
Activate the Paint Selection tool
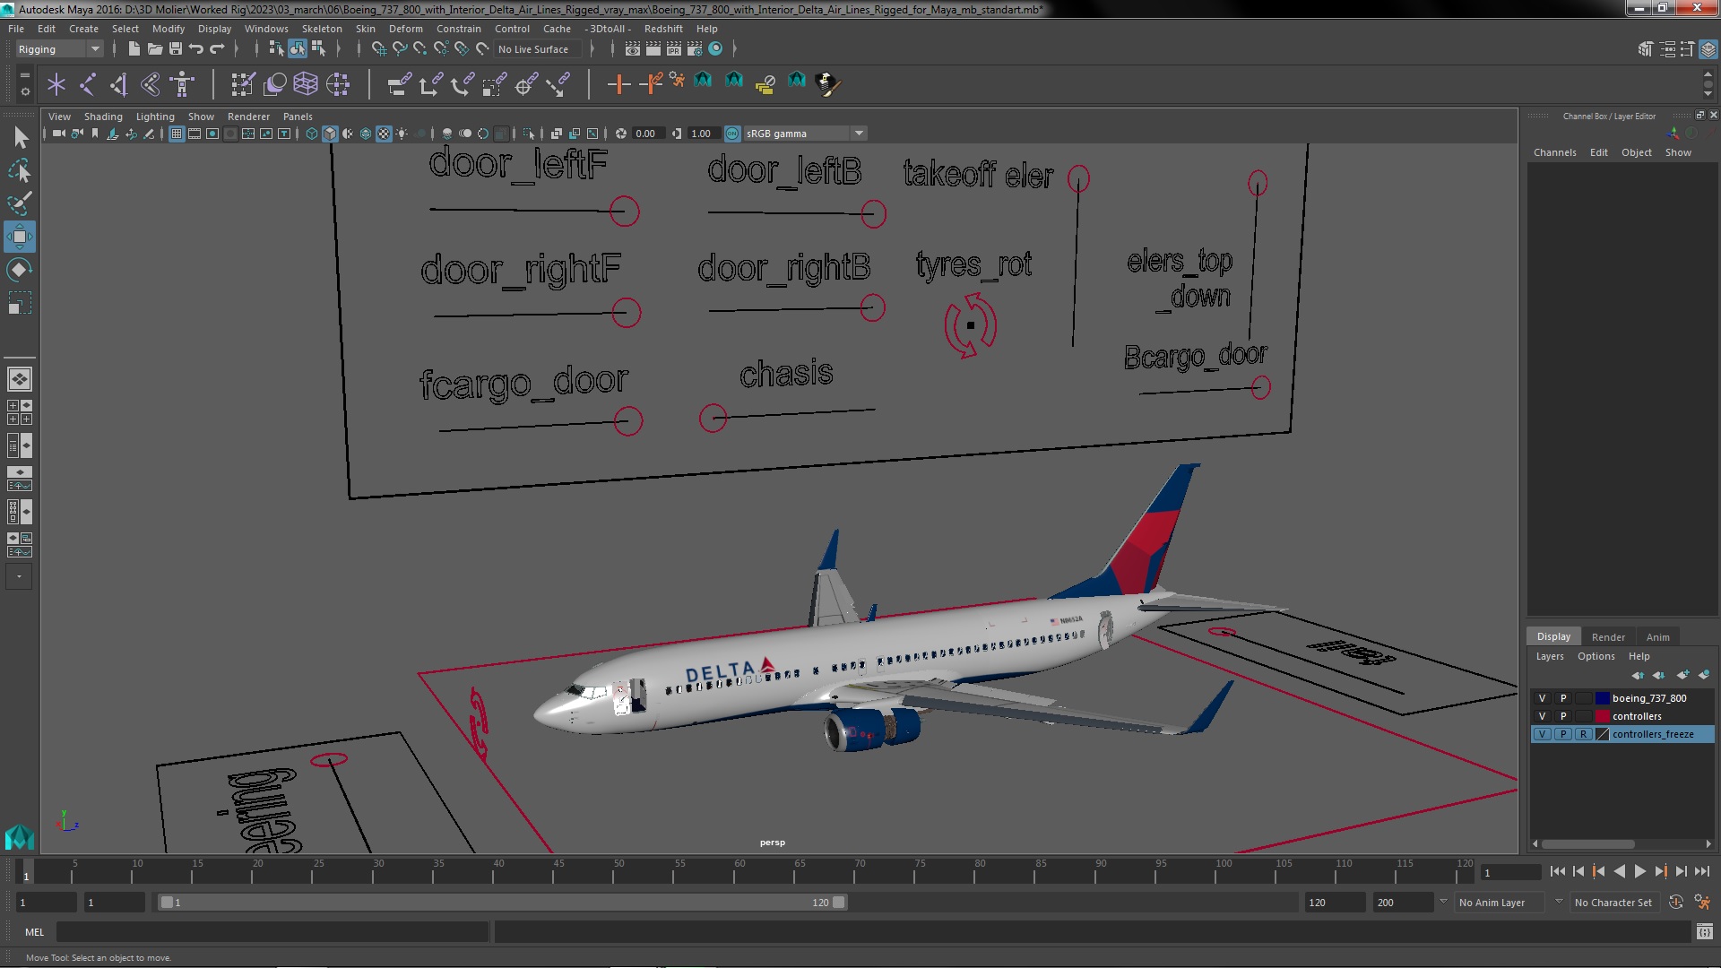point(20,203)
